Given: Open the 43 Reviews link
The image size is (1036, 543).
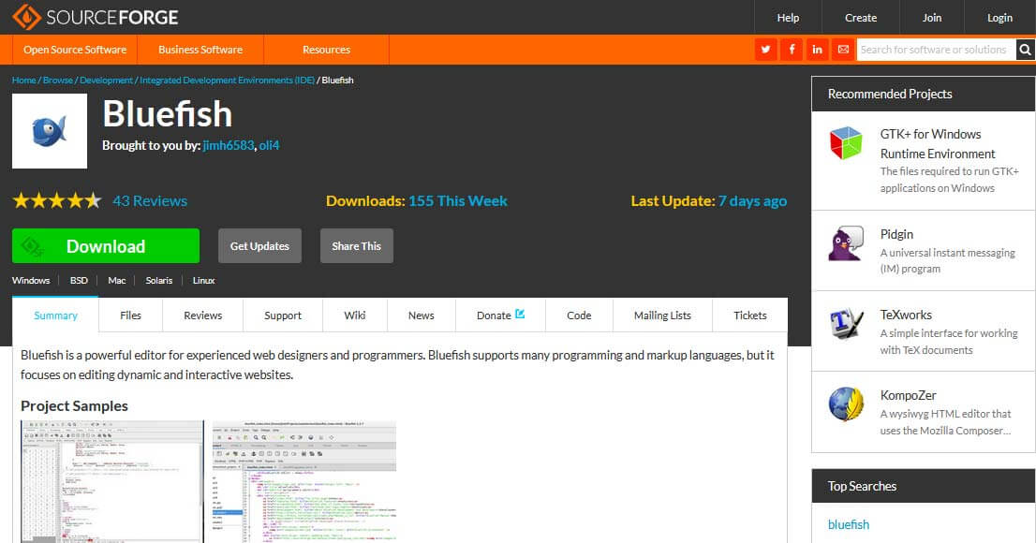Looking at the screenshot, I should click(x=150, y=200).
